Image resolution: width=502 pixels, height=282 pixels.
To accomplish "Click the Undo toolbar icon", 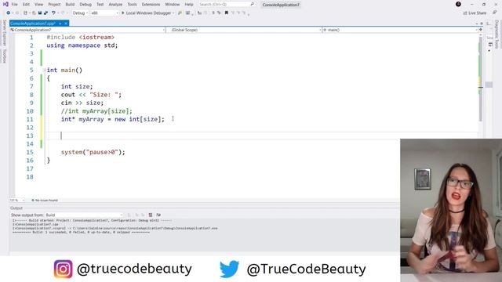I will point(53,13).
